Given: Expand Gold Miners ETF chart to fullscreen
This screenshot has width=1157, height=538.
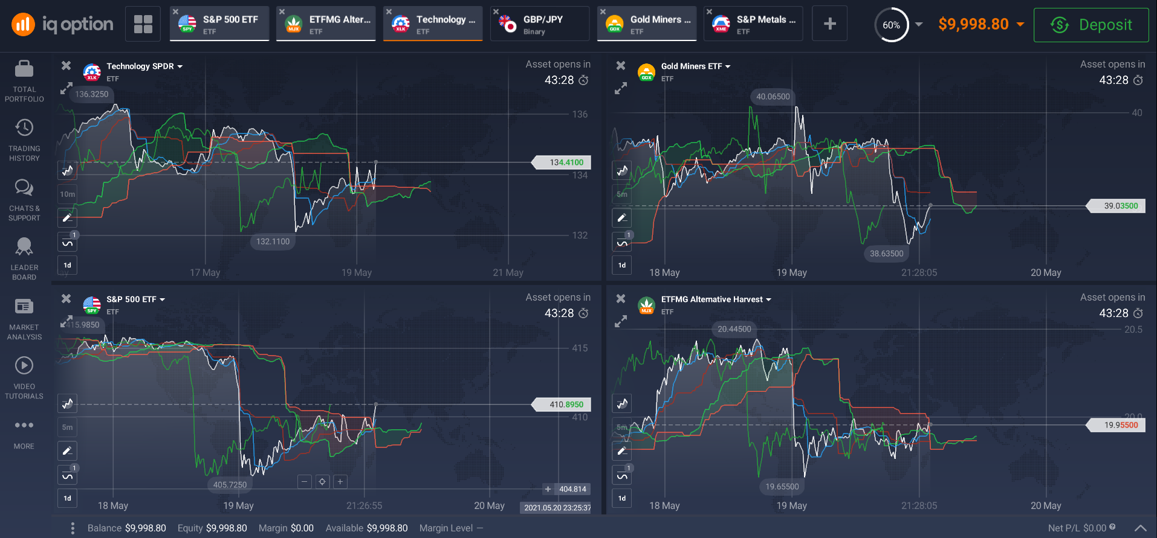Looking at the screenshot, I should [x=621, y=89].
